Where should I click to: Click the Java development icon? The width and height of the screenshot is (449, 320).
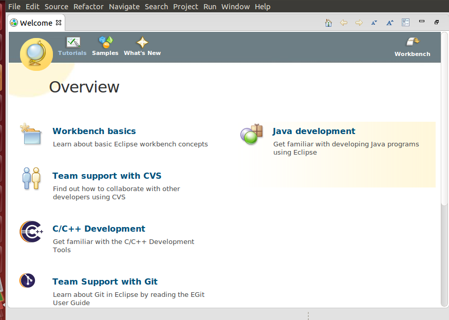click(252, 134)
